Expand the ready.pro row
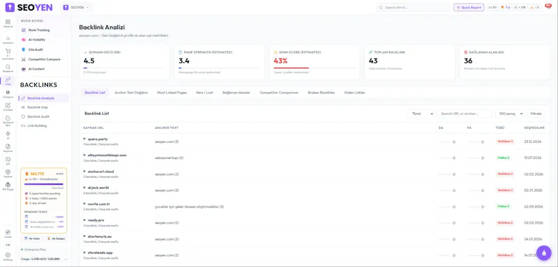 point(84,220)
